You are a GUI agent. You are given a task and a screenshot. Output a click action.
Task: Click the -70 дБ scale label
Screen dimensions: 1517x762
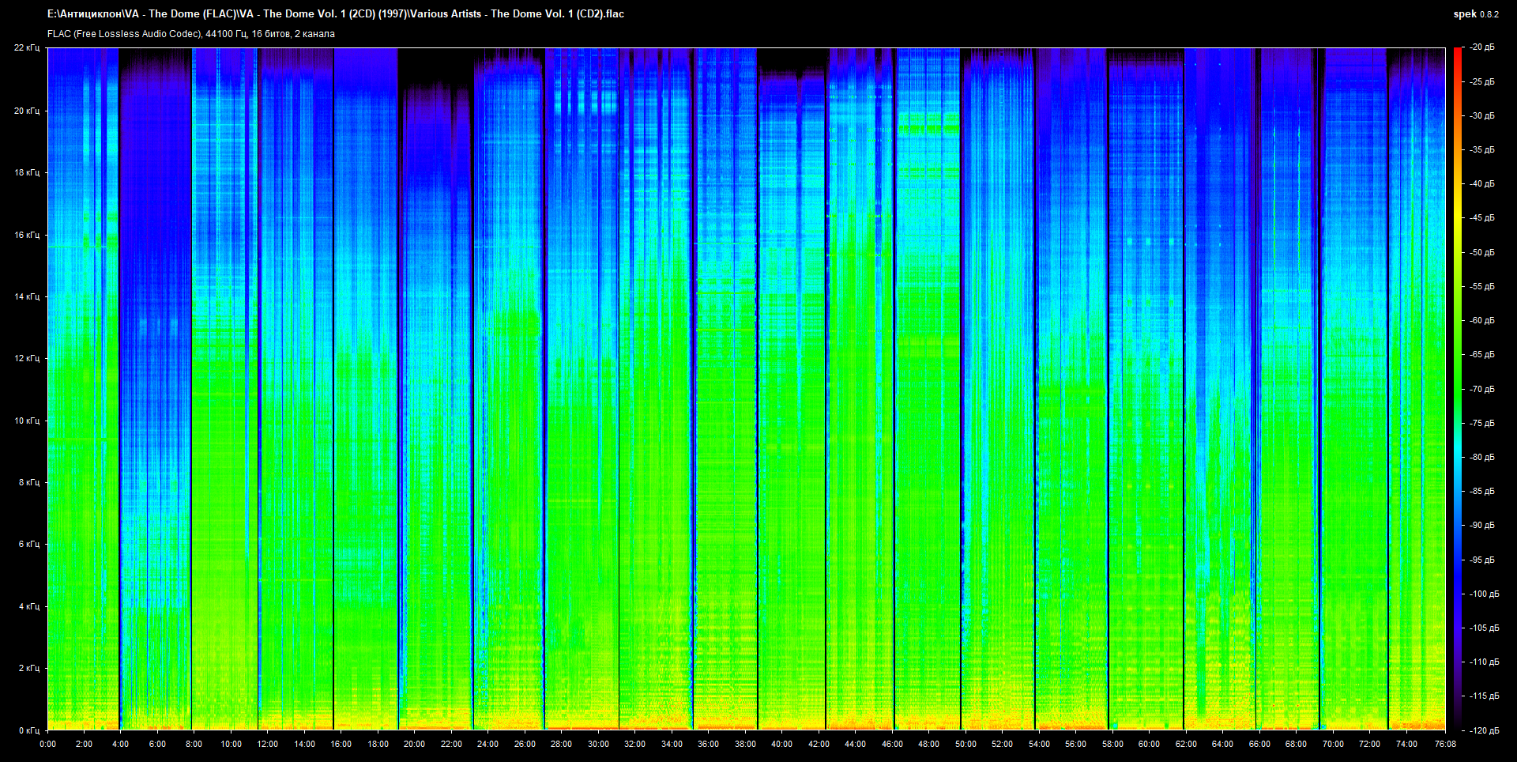(1482, 389)
